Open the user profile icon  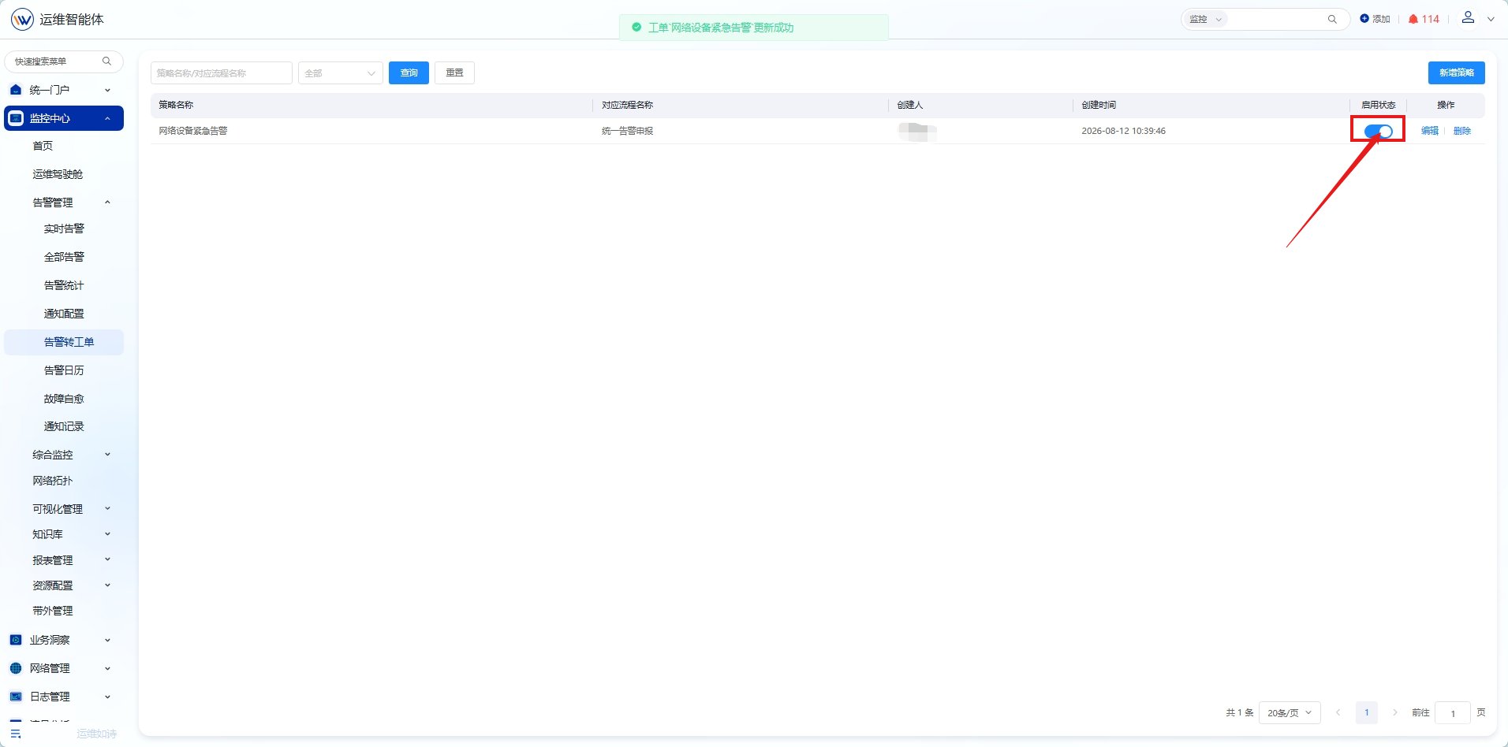coord(1468,17)
